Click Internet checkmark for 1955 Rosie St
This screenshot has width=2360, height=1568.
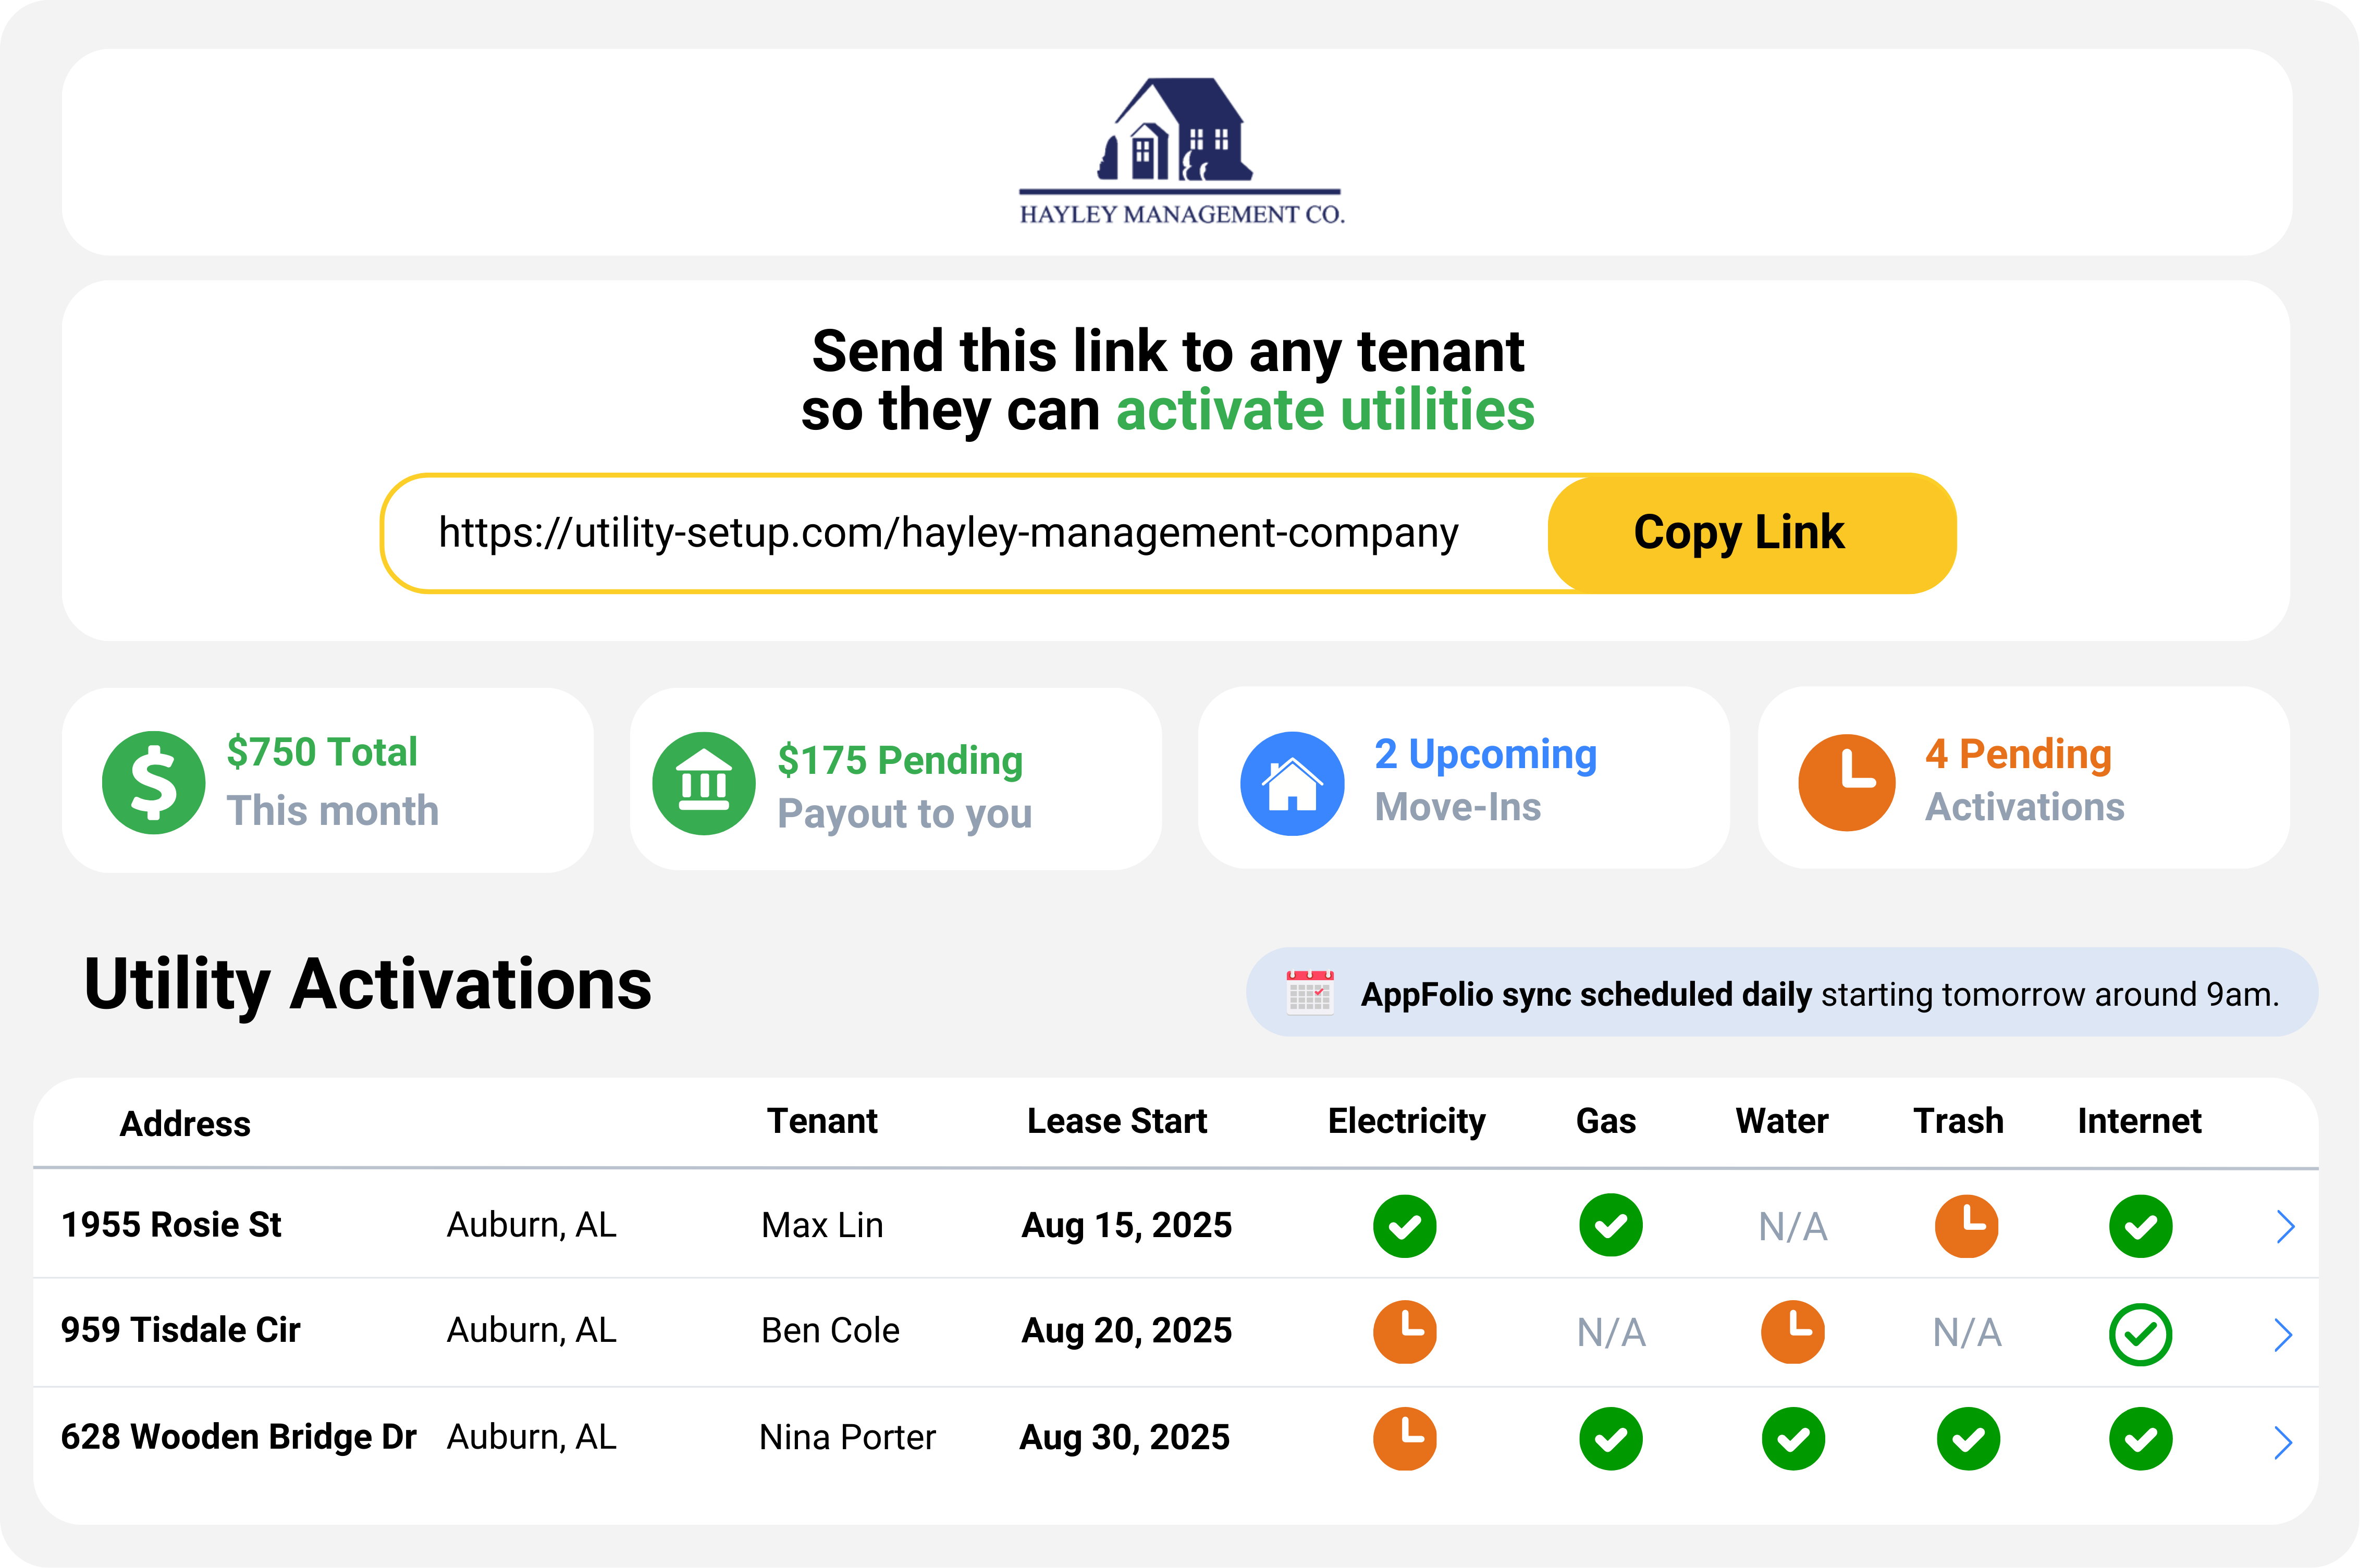(x=2141, y=1226)
